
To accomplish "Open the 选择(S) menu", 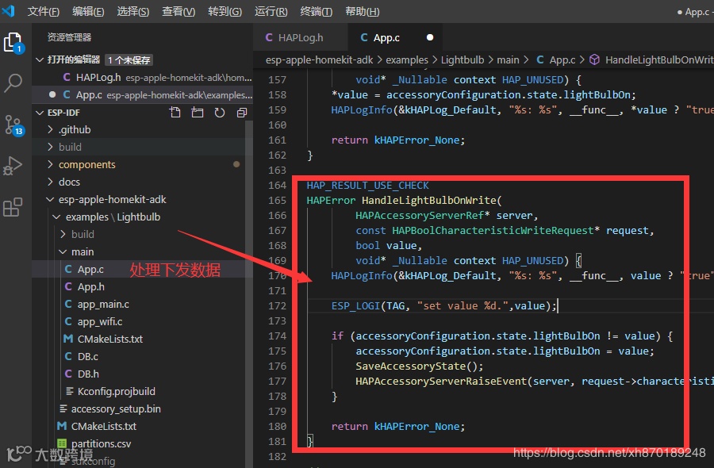I will point(133,11).
